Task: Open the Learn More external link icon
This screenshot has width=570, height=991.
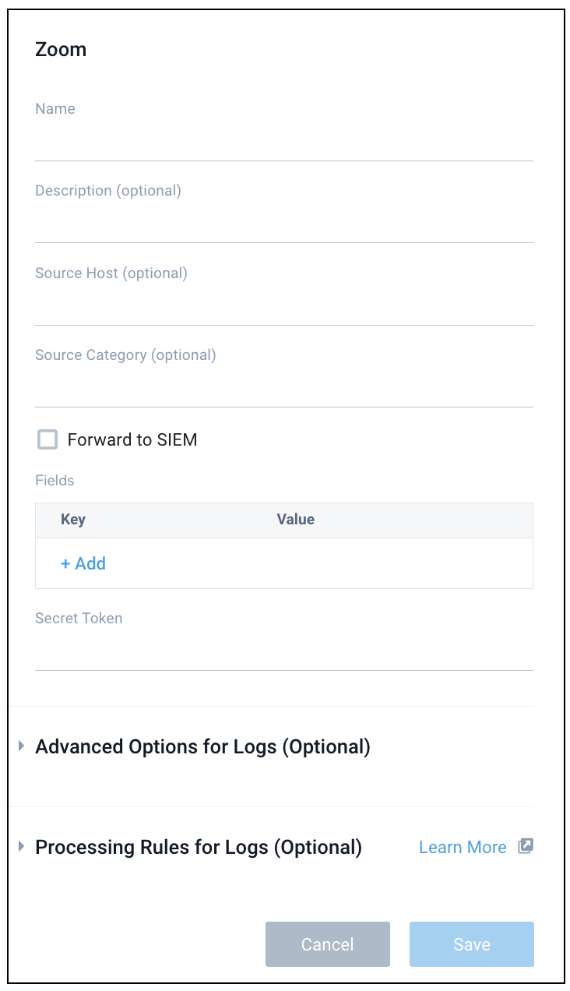Action: pyautogui.click(x=526, y=846)
